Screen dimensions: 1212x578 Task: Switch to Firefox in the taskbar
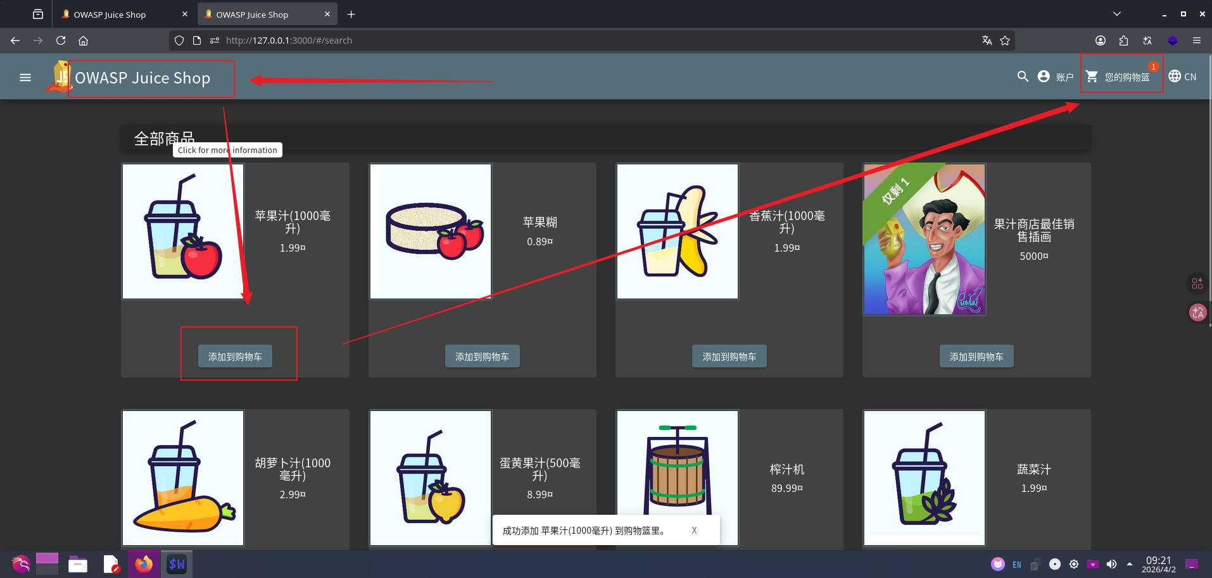point(144,564)
